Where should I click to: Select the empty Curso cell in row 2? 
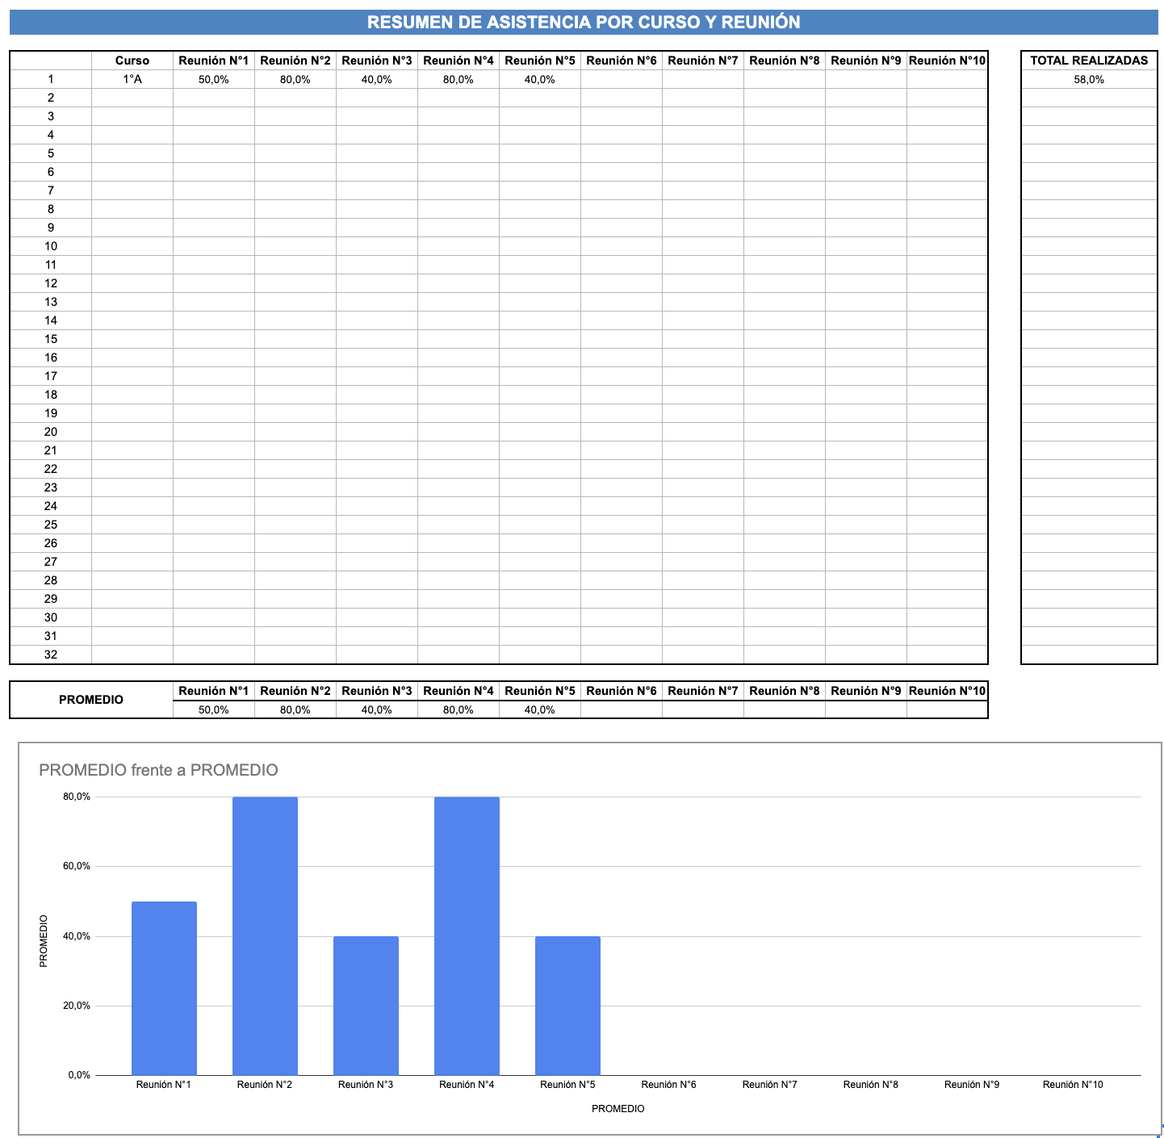tap(132, 98)
